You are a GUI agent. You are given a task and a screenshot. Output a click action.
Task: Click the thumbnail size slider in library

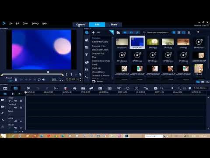coord(198,32)
